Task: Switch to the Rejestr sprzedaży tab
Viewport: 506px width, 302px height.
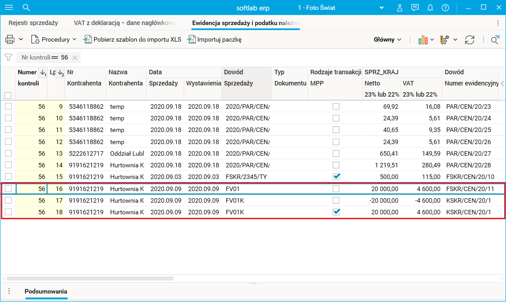Action: pyautogui.click(x=33, y=23)
